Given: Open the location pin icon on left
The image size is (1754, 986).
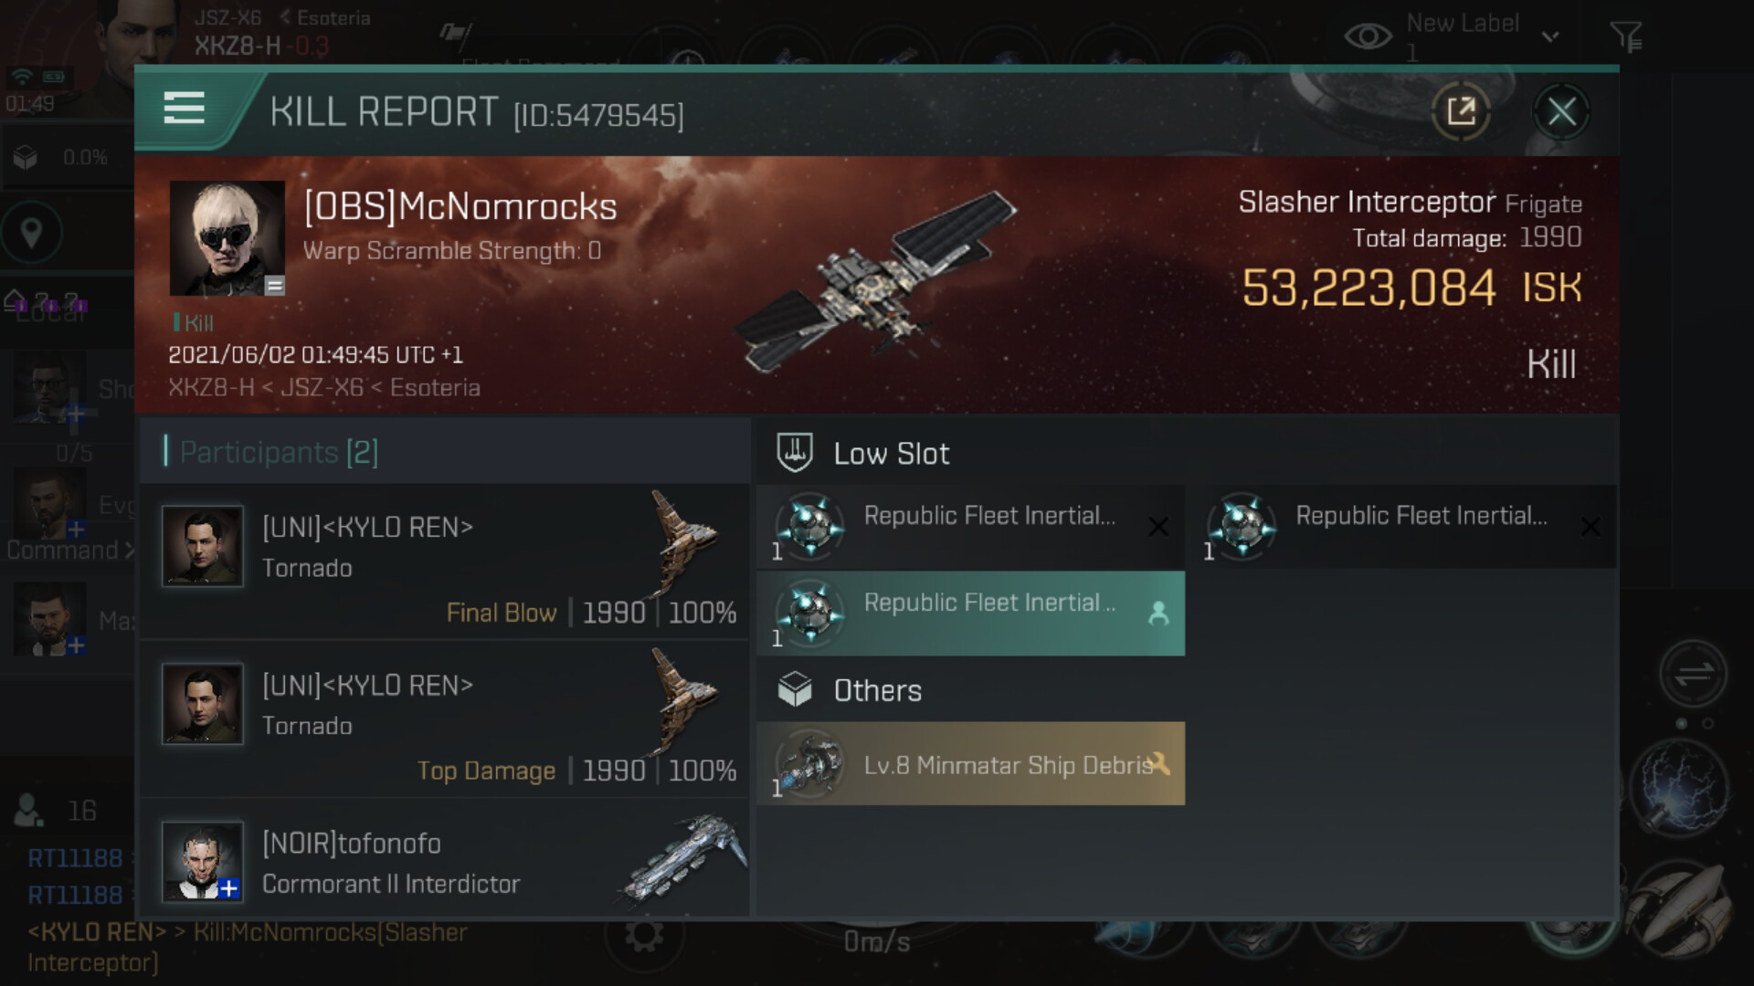Looking at the screenshot, I should pyautogui.click(x=32, y=232).
